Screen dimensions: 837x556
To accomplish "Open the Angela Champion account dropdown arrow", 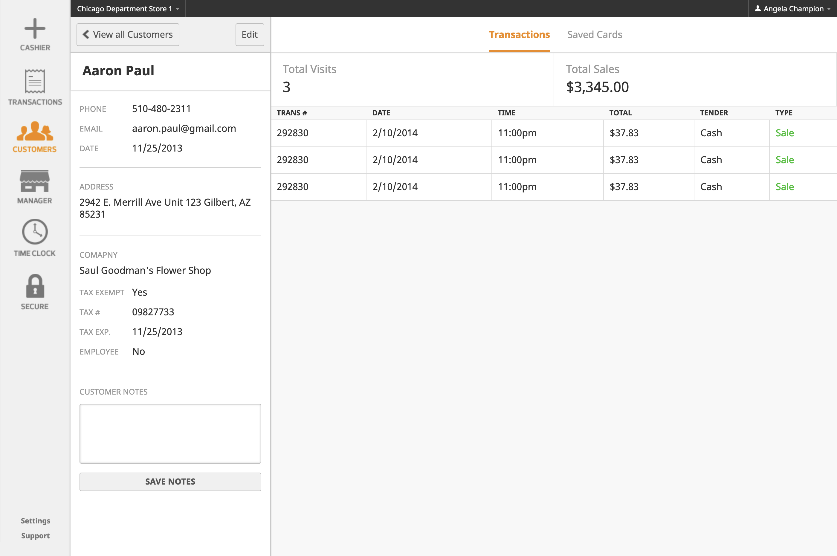I will tap(829, 9).
